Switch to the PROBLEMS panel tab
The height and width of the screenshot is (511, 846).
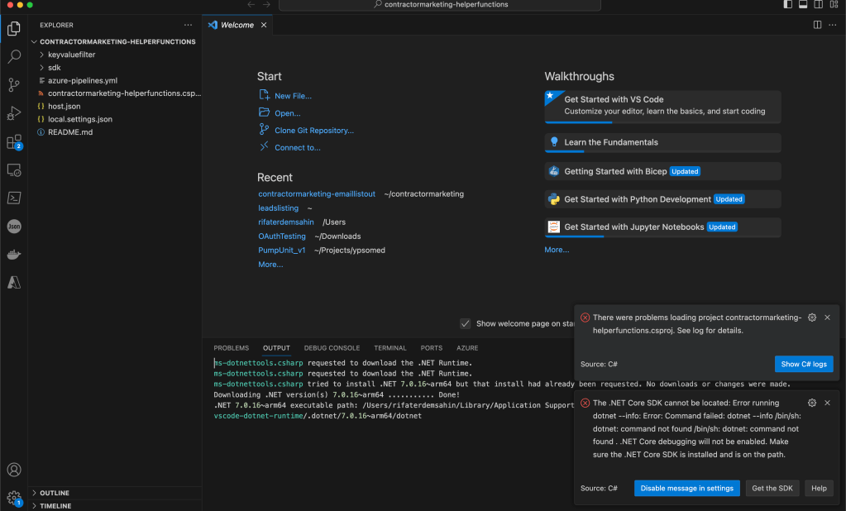[231, 348]
